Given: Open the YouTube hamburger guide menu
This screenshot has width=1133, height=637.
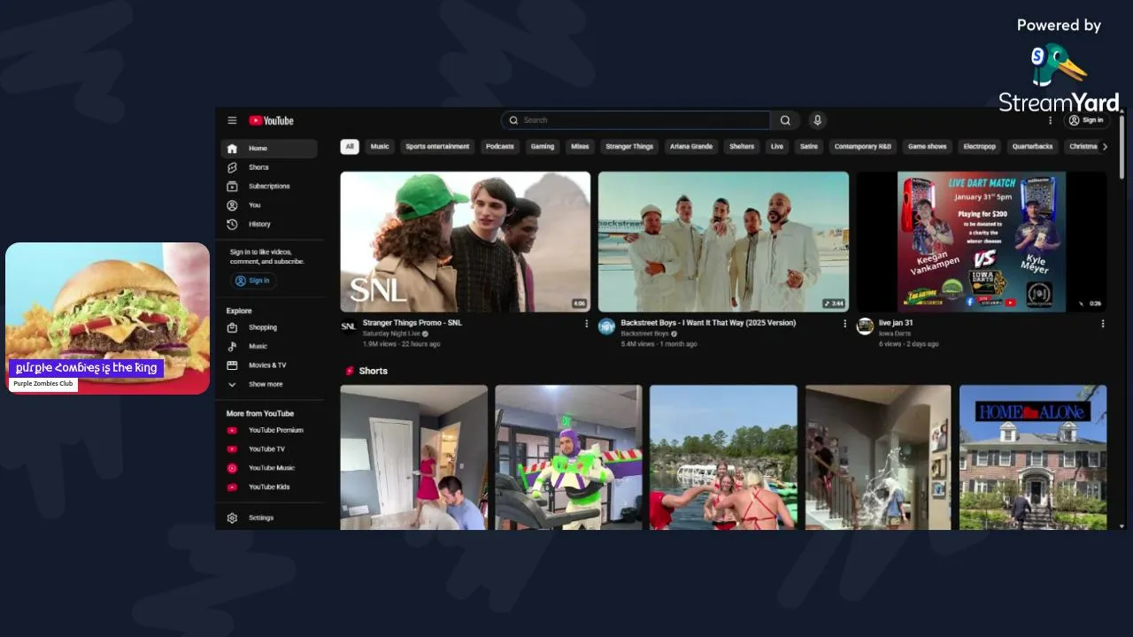Looking at the screenshot, I should (x=232, y=120).
